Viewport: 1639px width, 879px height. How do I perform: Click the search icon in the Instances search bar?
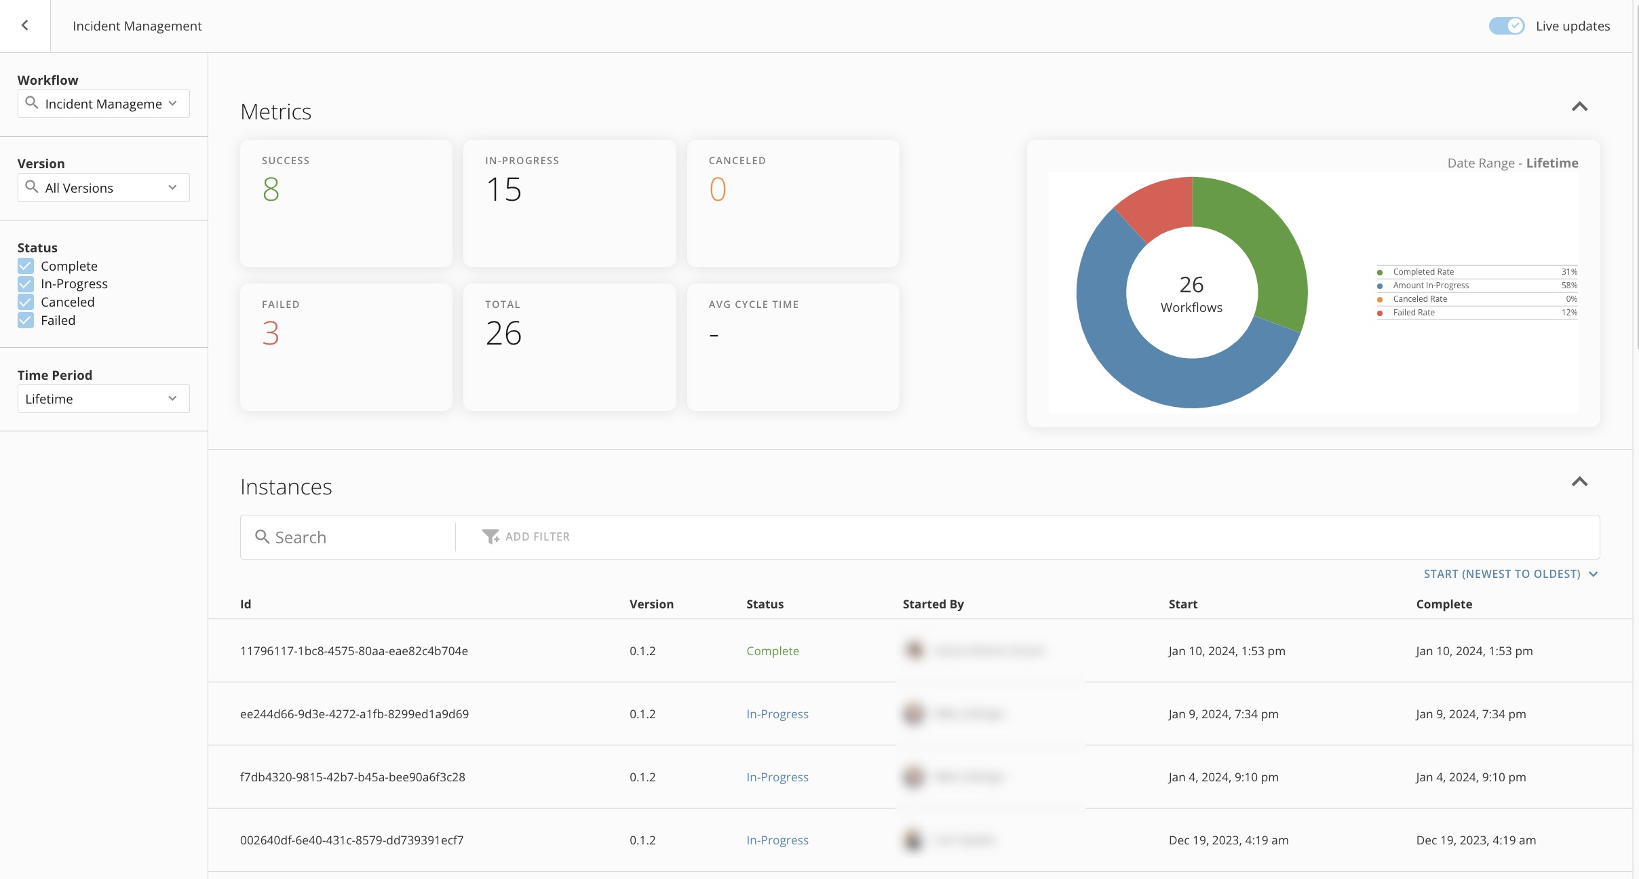[x=263, y=536]
